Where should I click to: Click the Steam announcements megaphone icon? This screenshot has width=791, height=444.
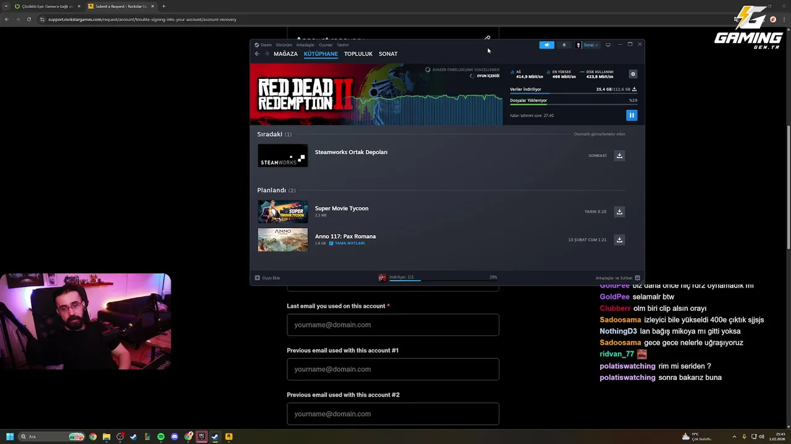click(x=546, y=45)
